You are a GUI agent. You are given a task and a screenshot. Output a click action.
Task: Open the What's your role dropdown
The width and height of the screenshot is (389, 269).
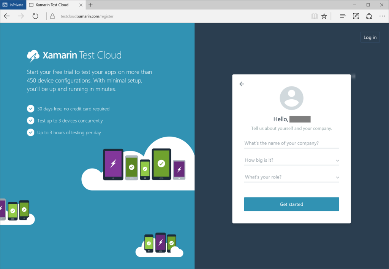tap(291, 177)
